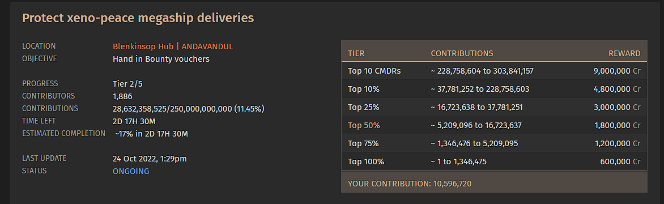Select the Top 75% tier row
The image size is (664, 204).
coord(494,143)
